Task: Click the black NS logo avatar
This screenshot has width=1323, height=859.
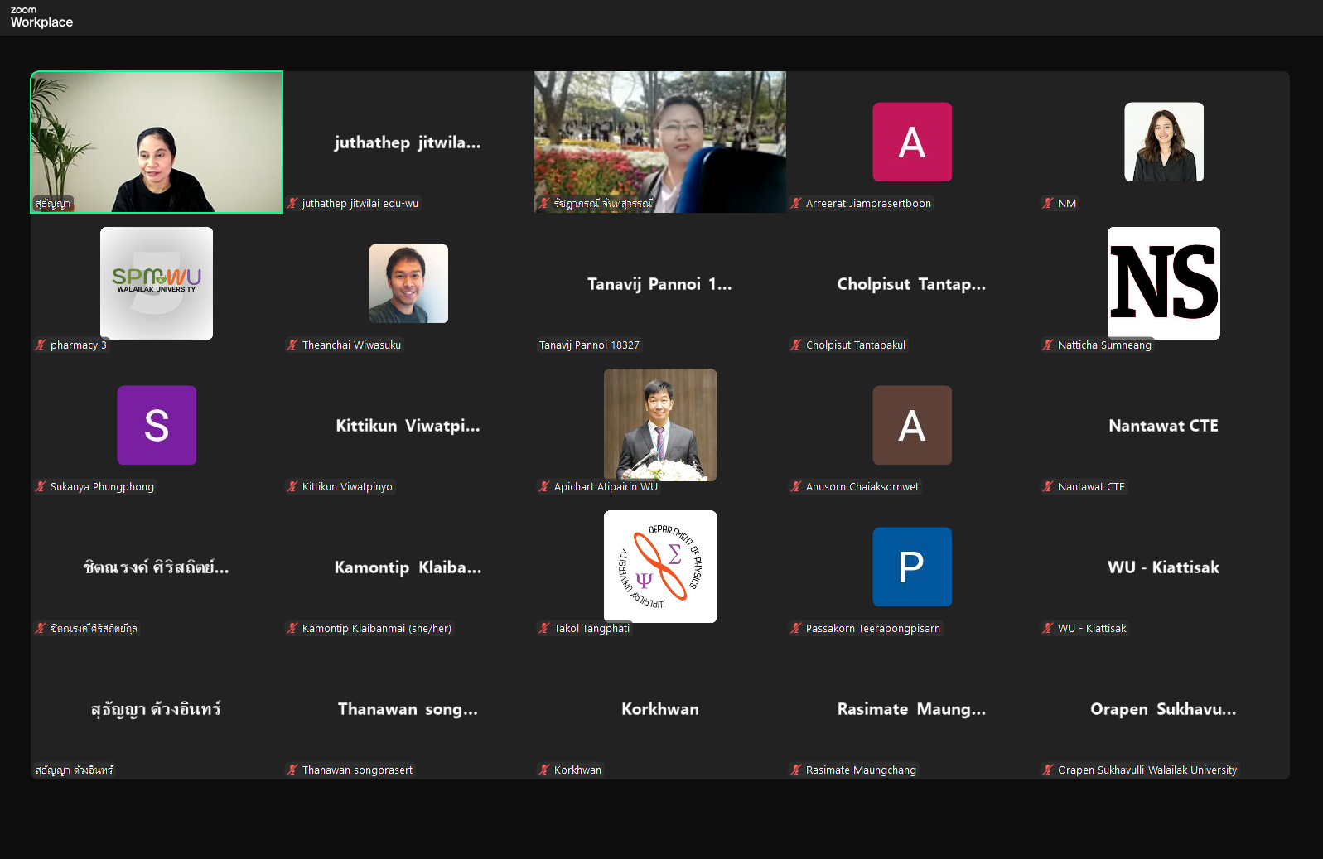Action: click(x=1163, y=282)
